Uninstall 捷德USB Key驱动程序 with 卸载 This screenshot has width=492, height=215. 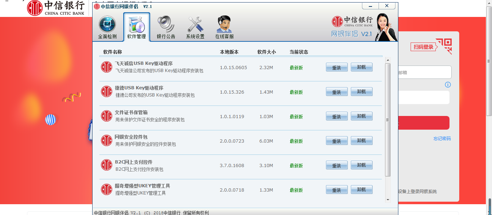pos(362,92)
